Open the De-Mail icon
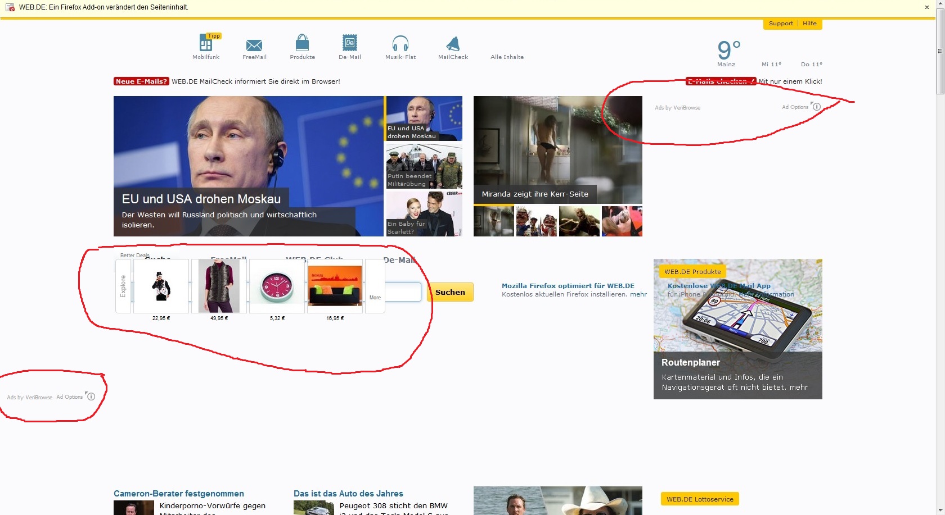This screenshot has width=945, height=515. tap(350, 43)
